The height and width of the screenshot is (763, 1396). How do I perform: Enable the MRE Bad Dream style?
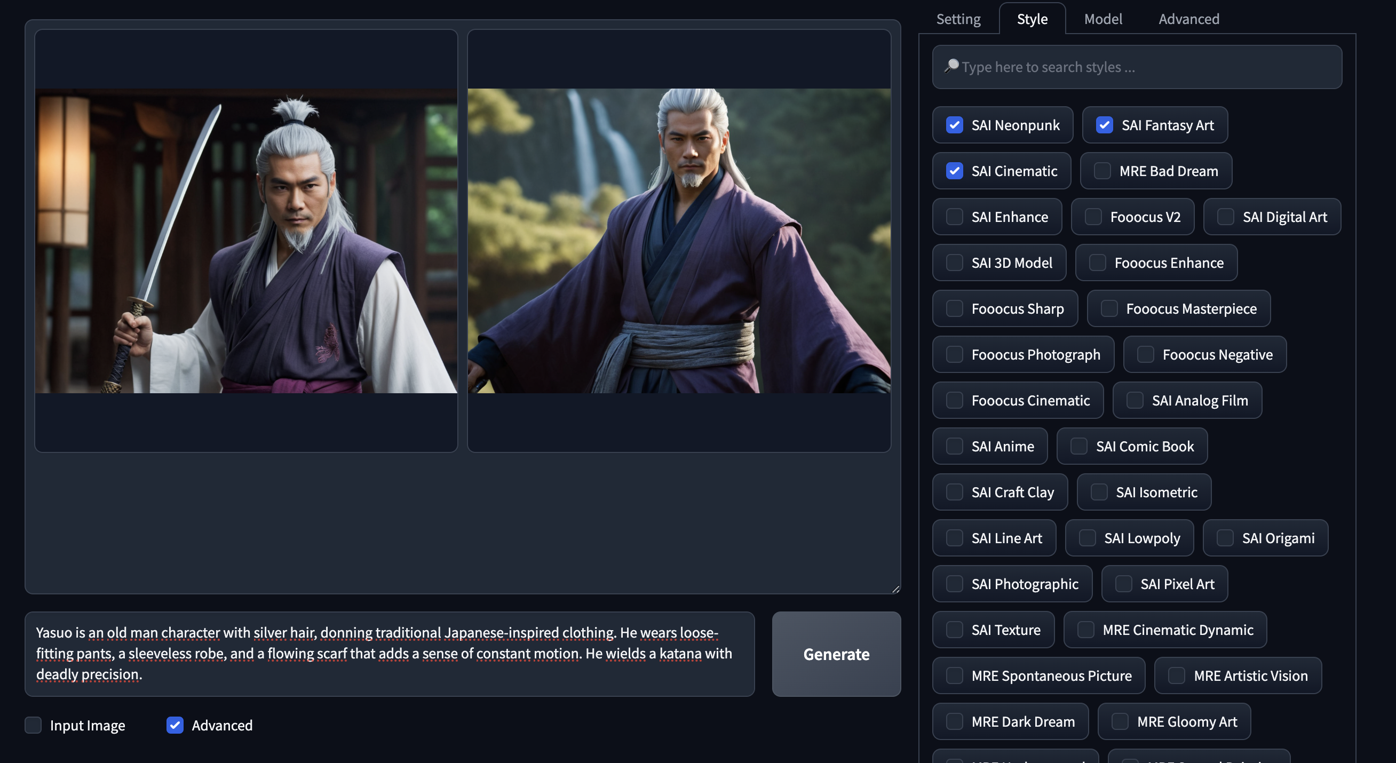point(1102,171)
